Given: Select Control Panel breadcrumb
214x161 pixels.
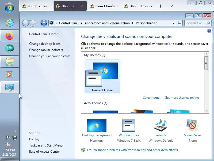Looking at the screenshot, I should (69, 23).
